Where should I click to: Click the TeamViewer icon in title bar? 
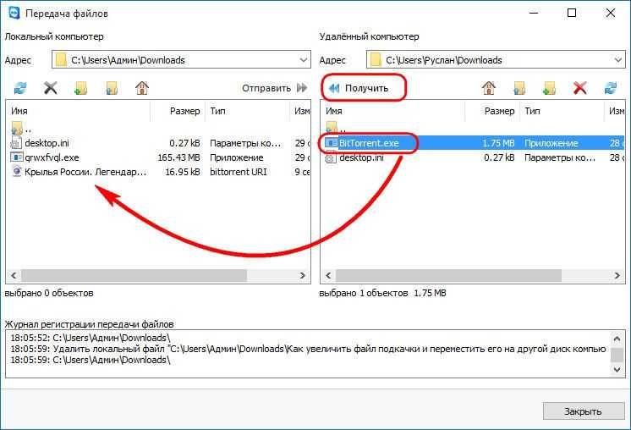(14, 13)
